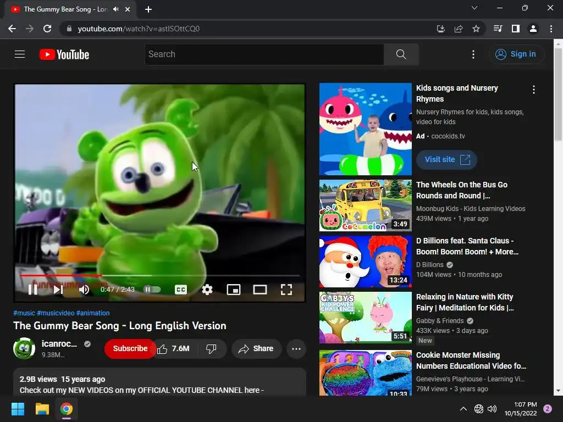This screenshot has height=422, width=563.
Task: Toggle autoplay switch in player
Action: pyautogui.click(x=152, y=289)
